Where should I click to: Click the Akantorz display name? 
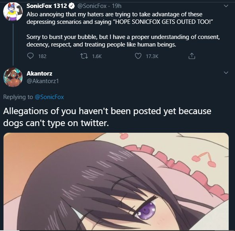[39, 74]
